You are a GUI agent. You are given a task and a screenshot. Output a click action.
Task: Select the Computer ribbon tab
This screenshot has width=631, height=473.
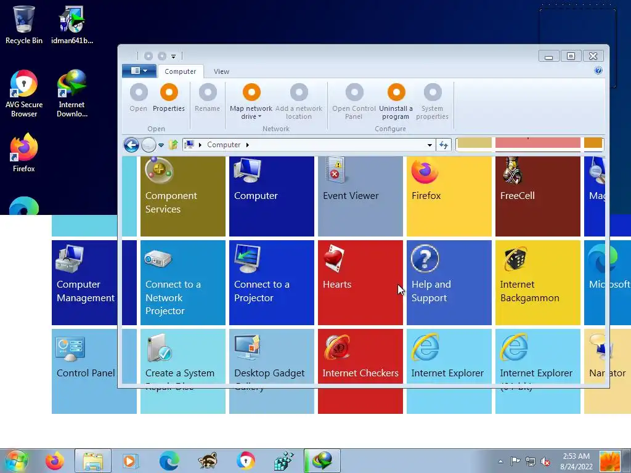181,71
